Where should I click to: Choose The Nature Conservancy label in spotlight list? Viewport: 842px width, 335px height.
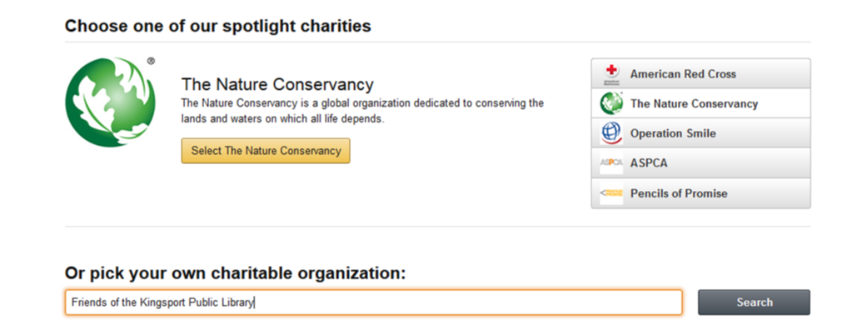(x=694, y=104)
